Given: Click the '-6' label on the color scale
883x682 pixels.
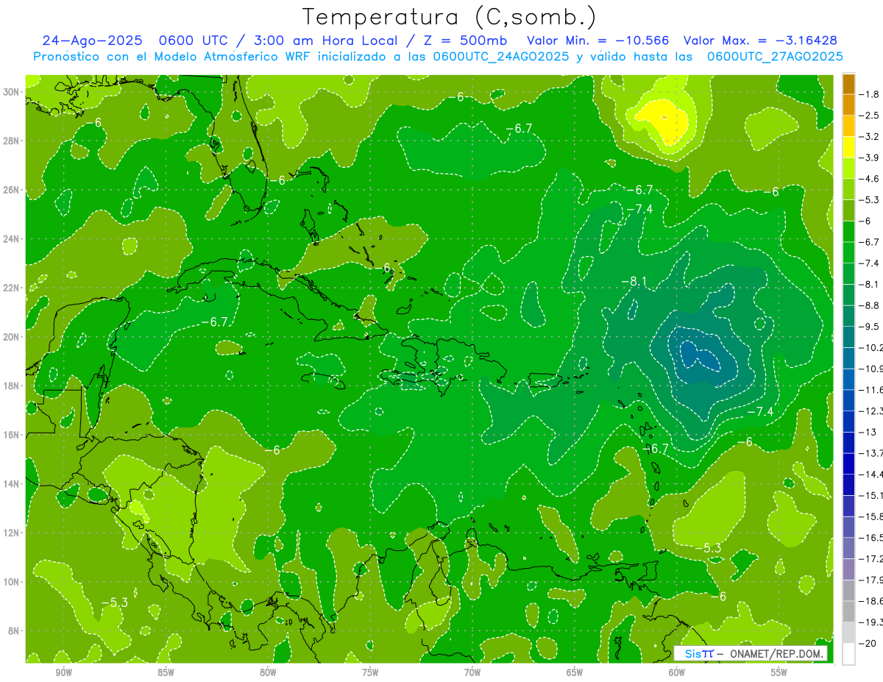Looking at the screenshot, I should (x=865, y=221).
